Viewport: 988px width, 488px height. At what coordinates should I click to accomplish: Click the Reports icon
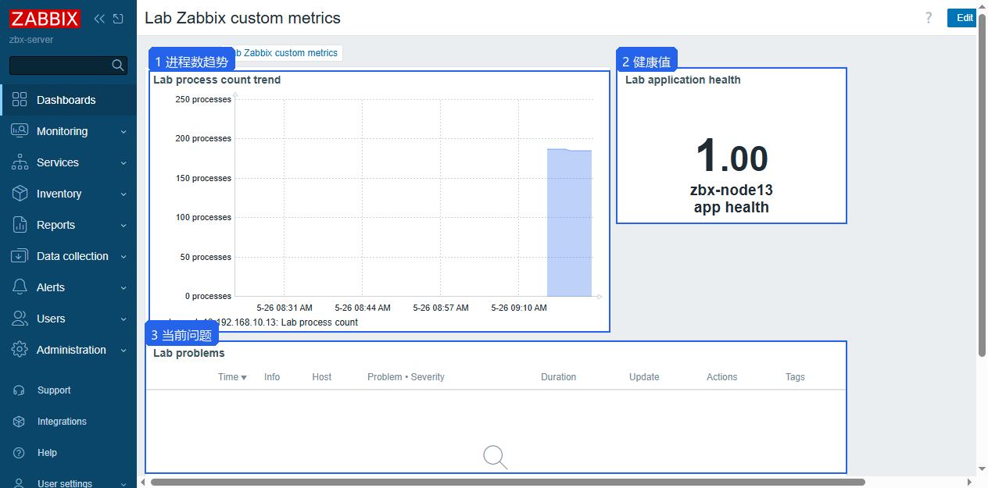20,225
